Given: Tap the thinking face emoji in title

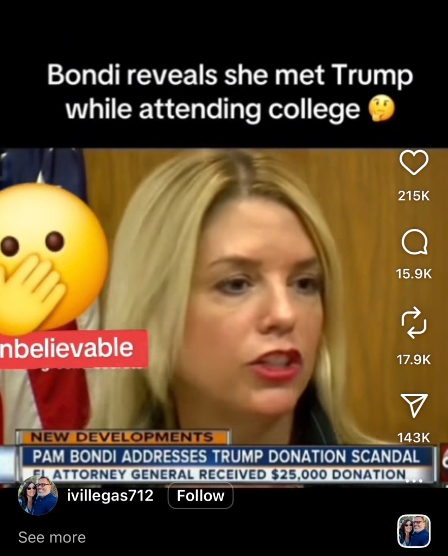Looking at the screenshot, I should pos(381,109).
